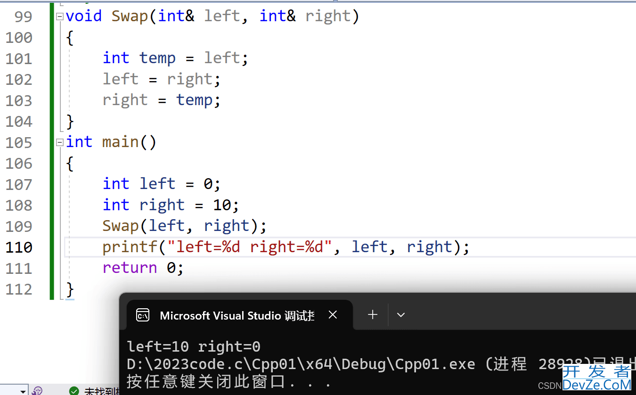Select the Microsoft Visual Studio debug console tab
636x395 pixels.
tap(240, 315)
